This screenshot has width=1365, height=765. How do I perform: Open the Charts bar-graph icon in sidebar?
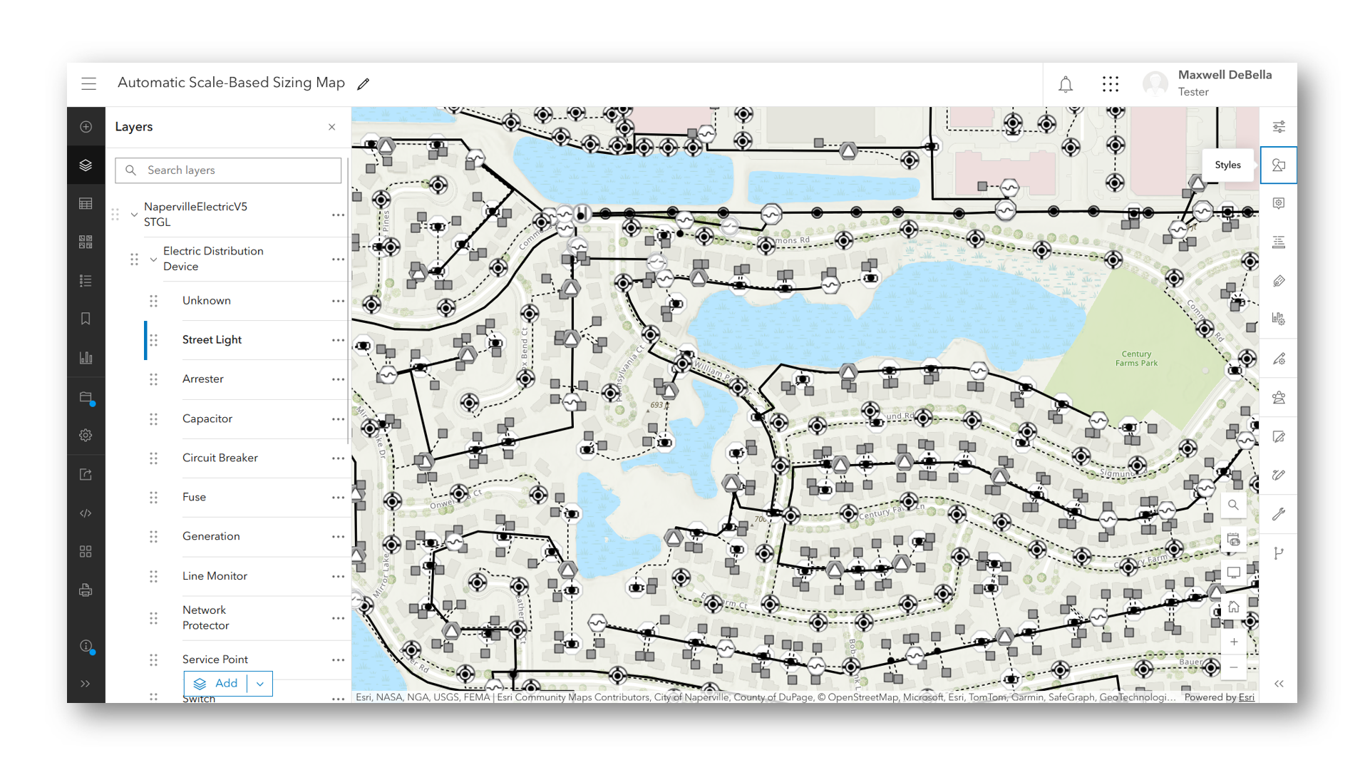click(x=86, y=358)
